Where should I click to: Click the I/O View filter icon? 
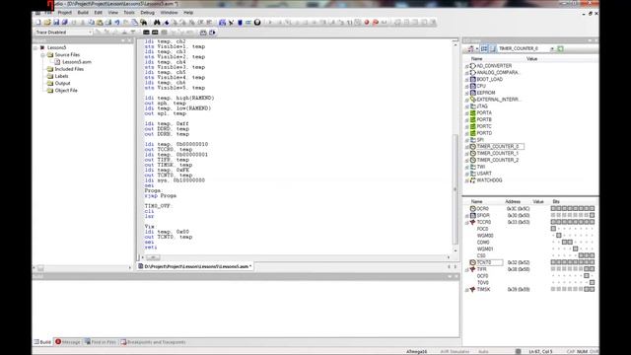pyautogui.click(x=471, y=48)
